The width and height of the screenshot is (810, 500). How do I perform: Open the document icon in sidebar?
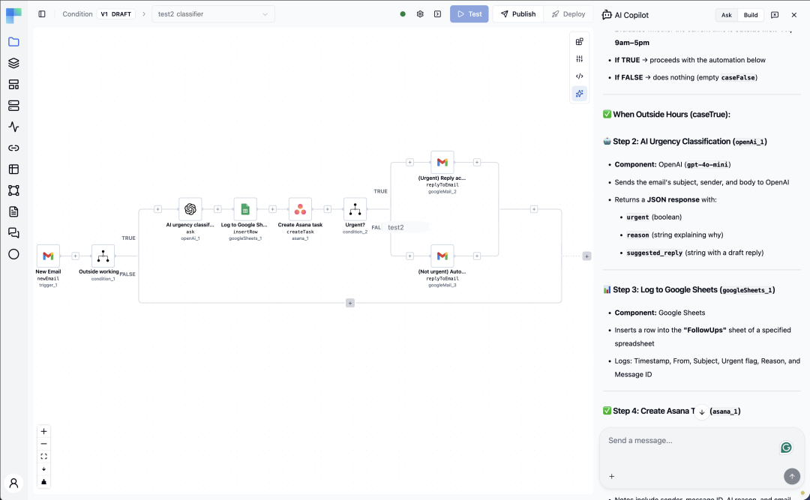pyautogui.click(x=14, y=211)
